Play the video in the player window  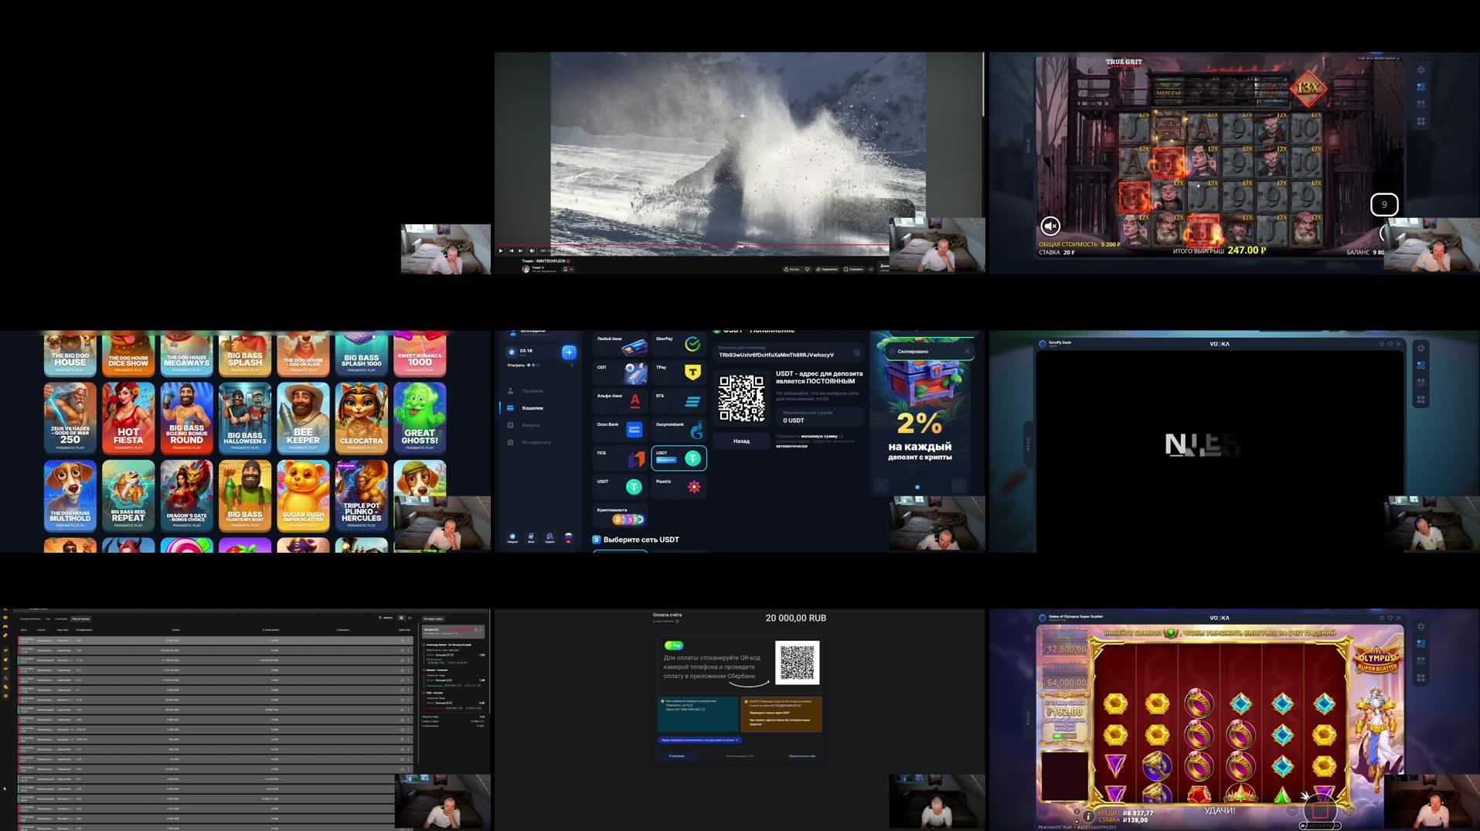click(501, 250)
